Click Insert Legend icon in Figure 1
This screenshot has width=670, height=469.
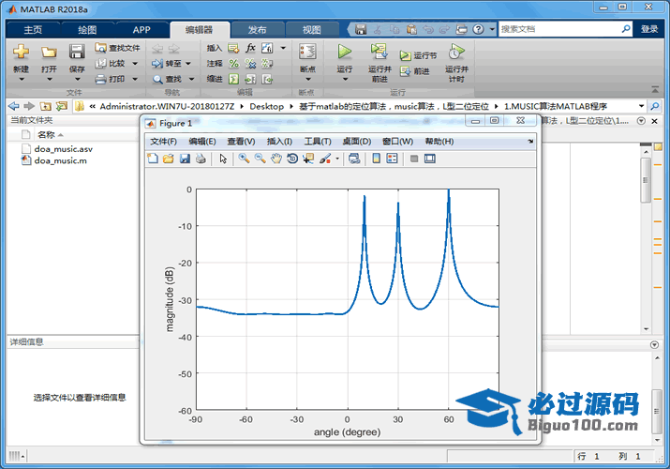392,159
